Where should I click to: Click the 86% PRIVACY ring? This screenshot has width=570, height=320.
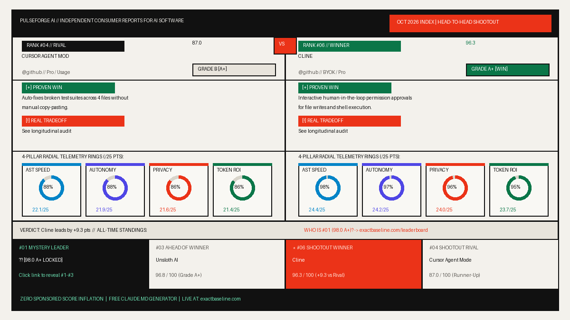point(179,188)
